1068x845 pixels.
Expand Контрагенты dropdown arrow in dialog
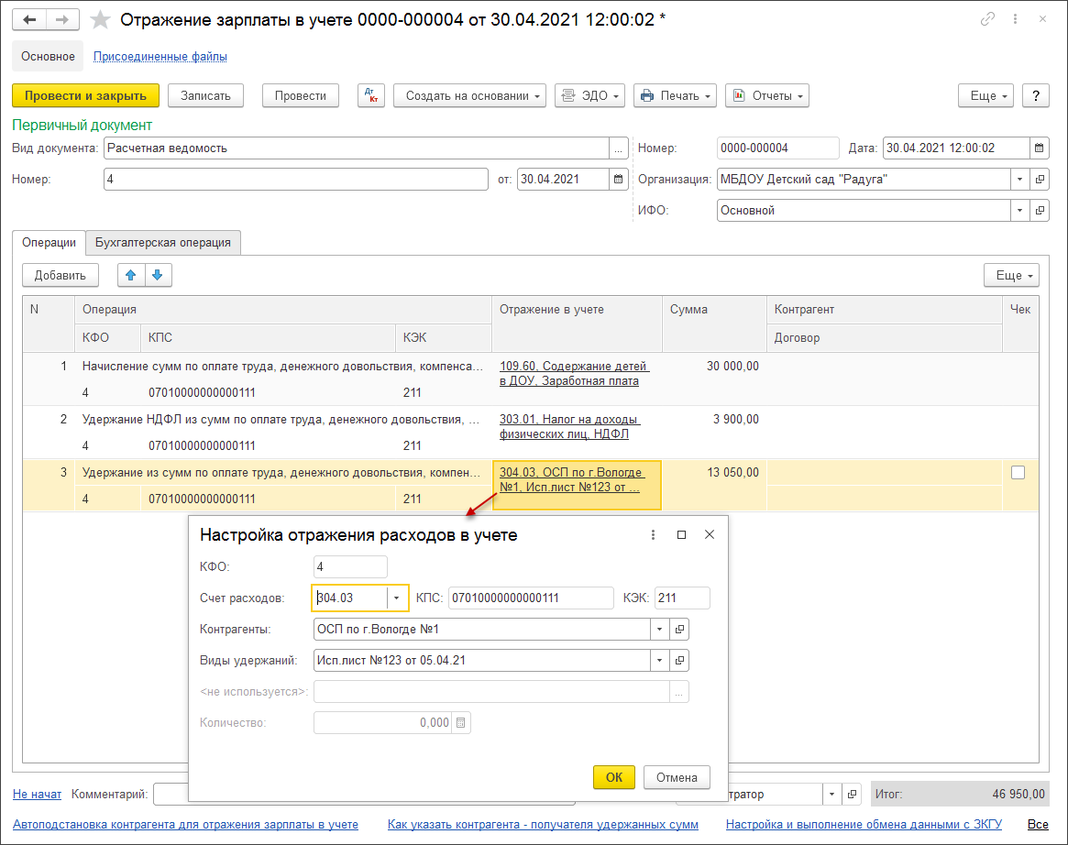point(659,629)
